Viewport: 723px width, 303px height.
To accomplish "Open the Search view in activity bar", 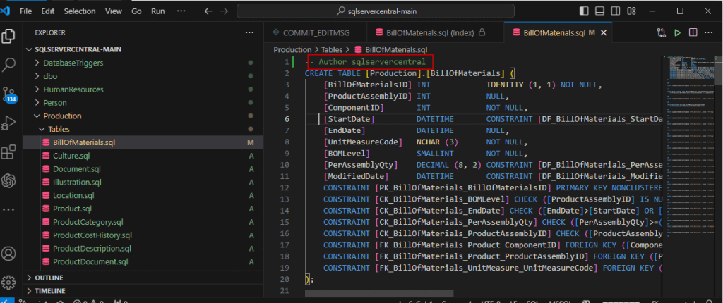I will pyautogui.click(x=10, y=65).
